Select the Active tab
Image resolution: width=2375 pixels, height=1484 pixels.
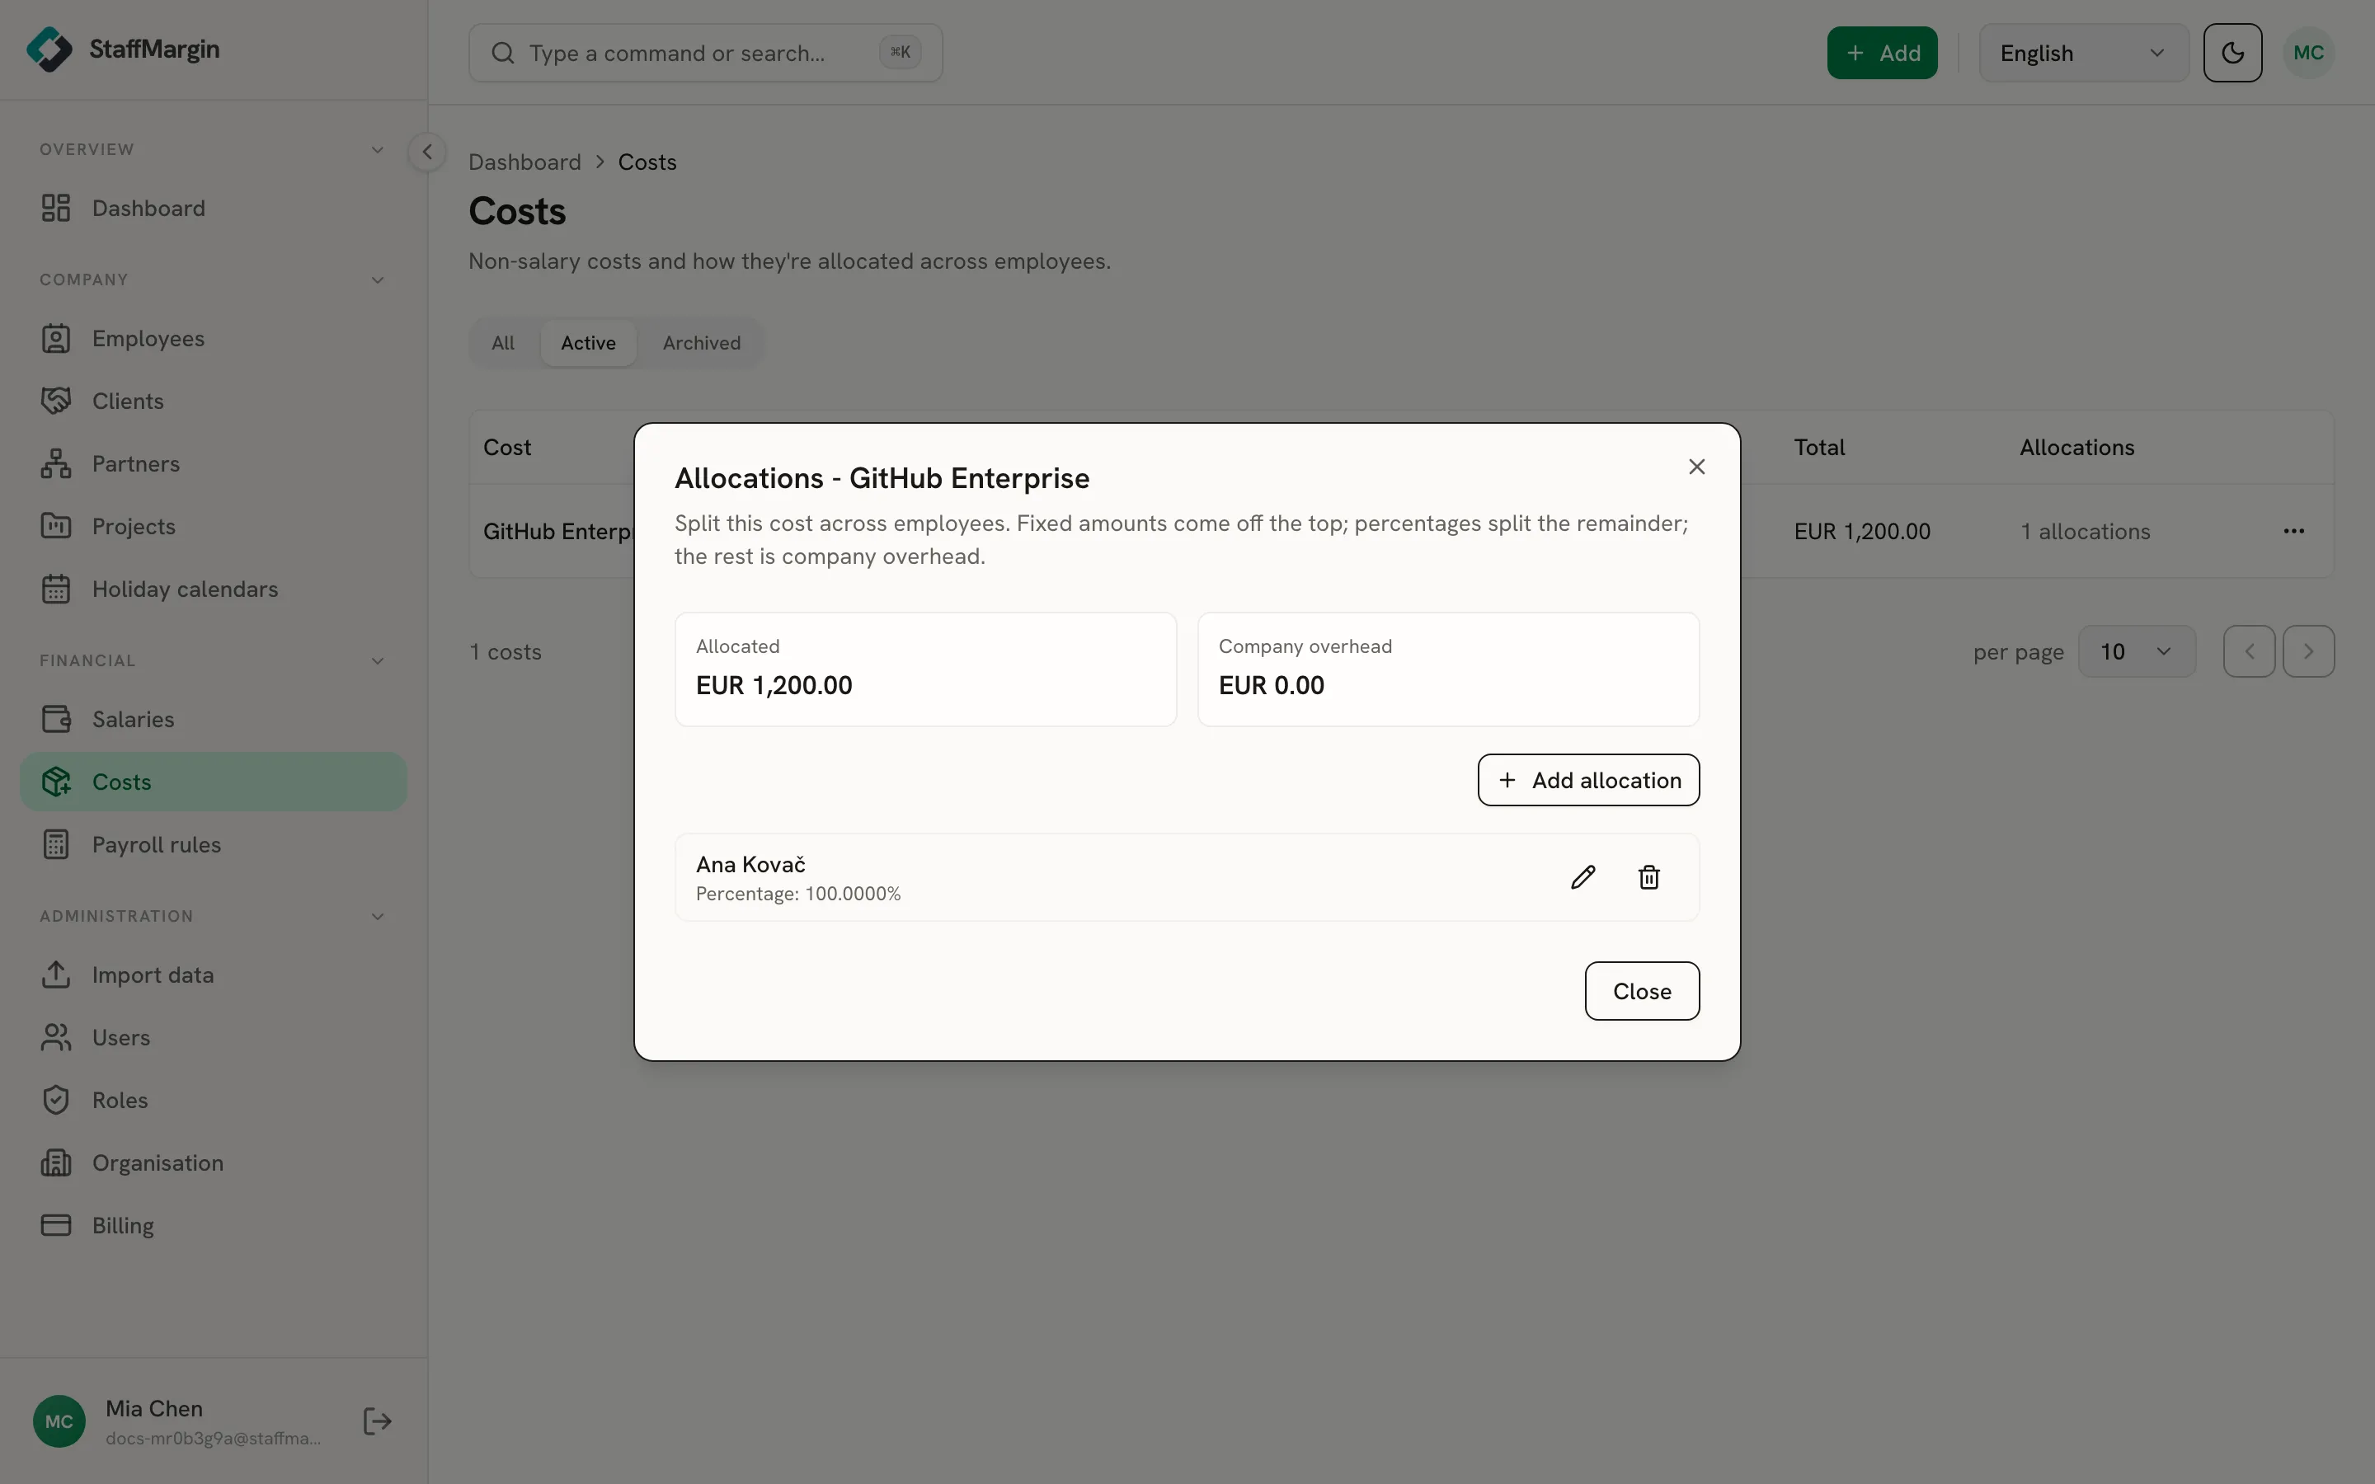(x=588, y=344)
